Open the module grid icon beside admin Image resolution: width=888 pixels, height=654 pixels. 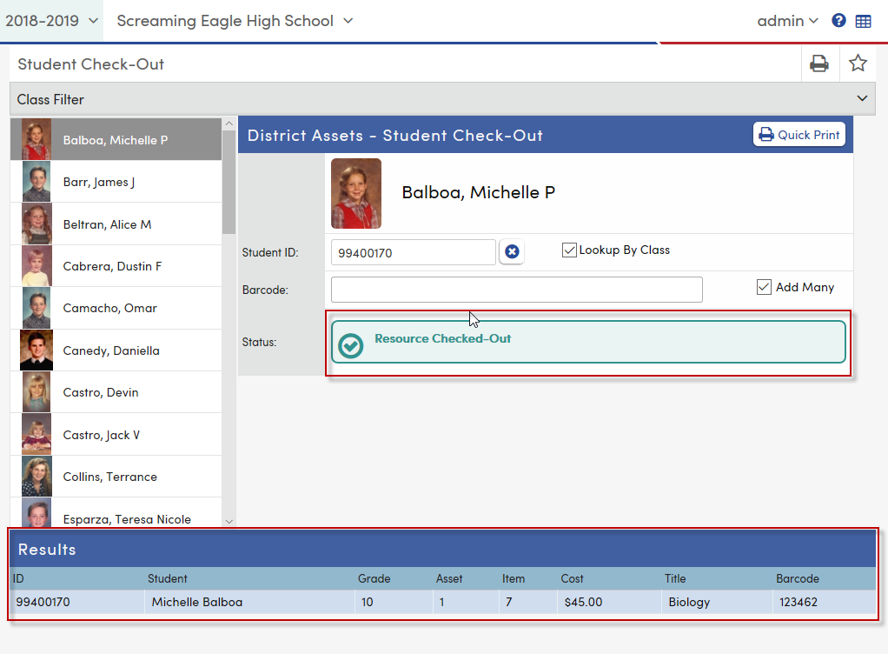(864, 20)
